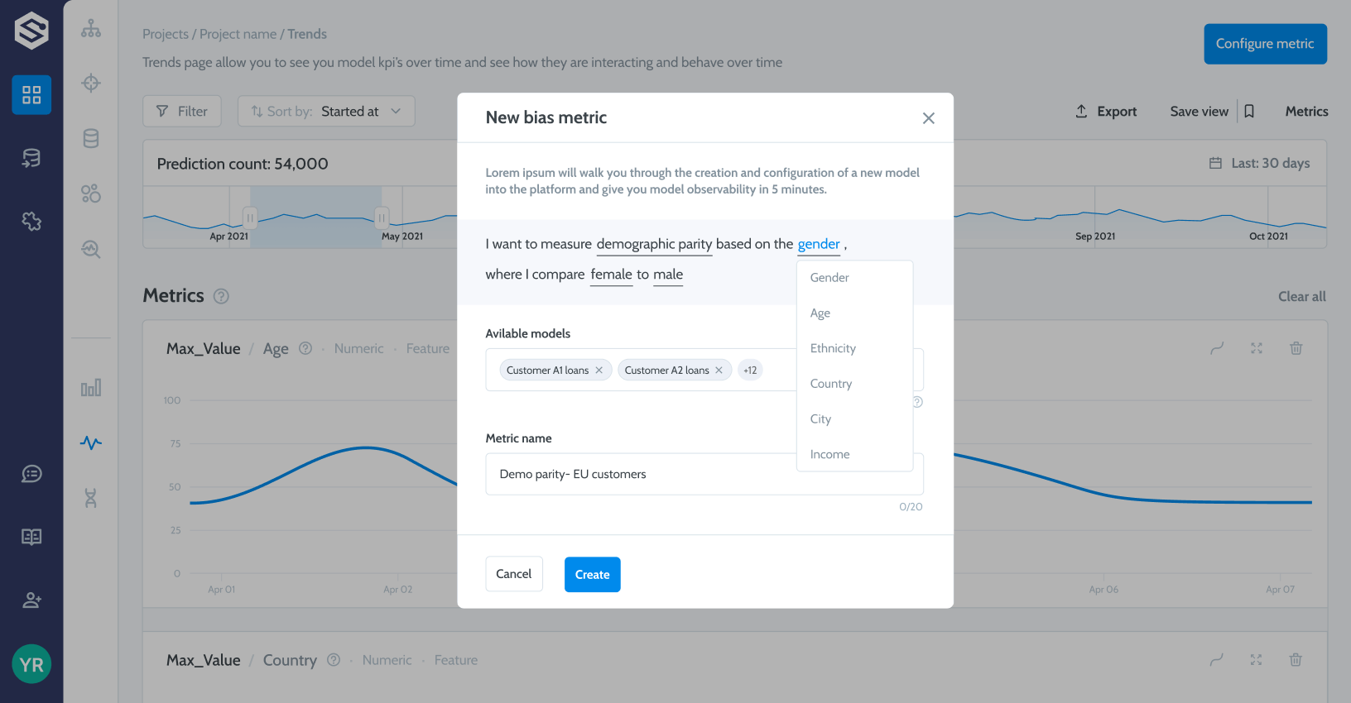
Task: Click the bar chart icon in the secondary sidebar
Action: pyautogui.click(x=91, y=388)
